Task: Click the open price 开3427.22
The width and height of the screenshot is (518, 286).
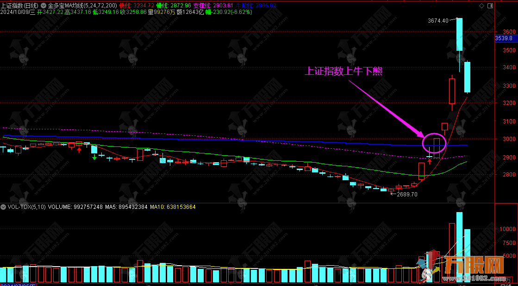Action: point(50,12)
